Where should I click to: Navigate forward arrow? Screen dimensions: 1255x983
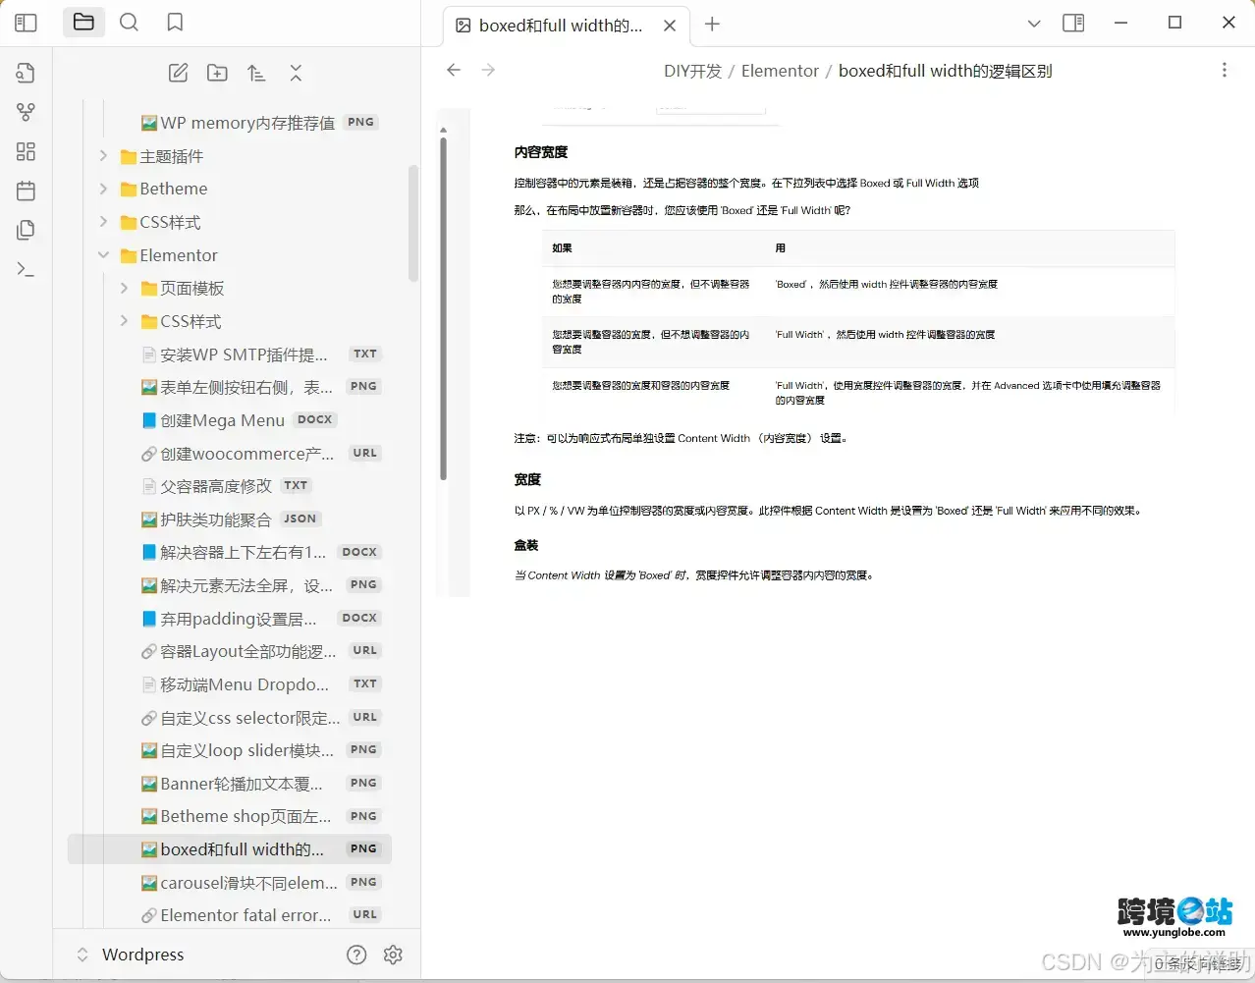pos(488,70)
